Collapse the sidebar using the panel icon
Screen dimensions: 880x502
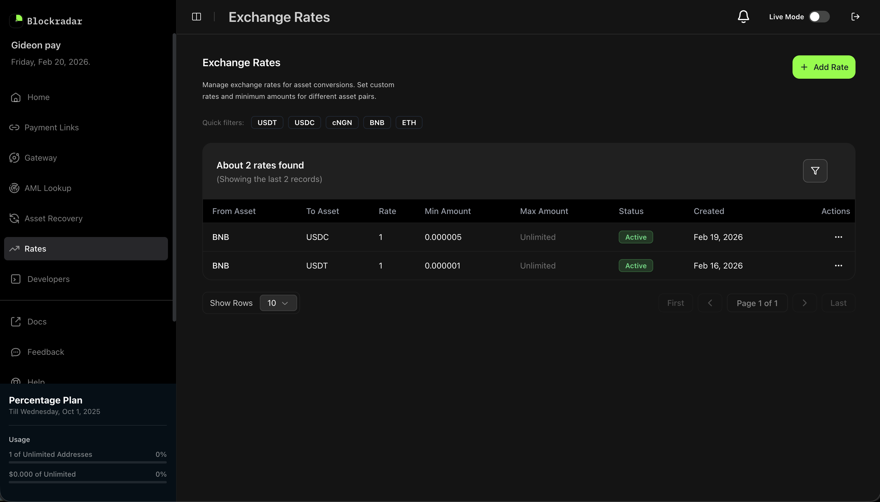[x=196, y=16]
